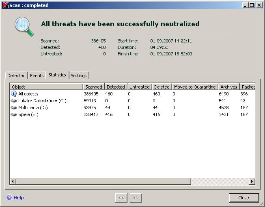
Task: Click the Kaspersky logo in title bar
Action: tap(6, 5)
